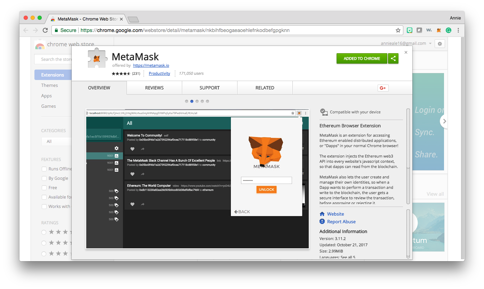Select the MetaMask browser tab
This screenshot has width=484, height=289.
click(x=87, y=19)
